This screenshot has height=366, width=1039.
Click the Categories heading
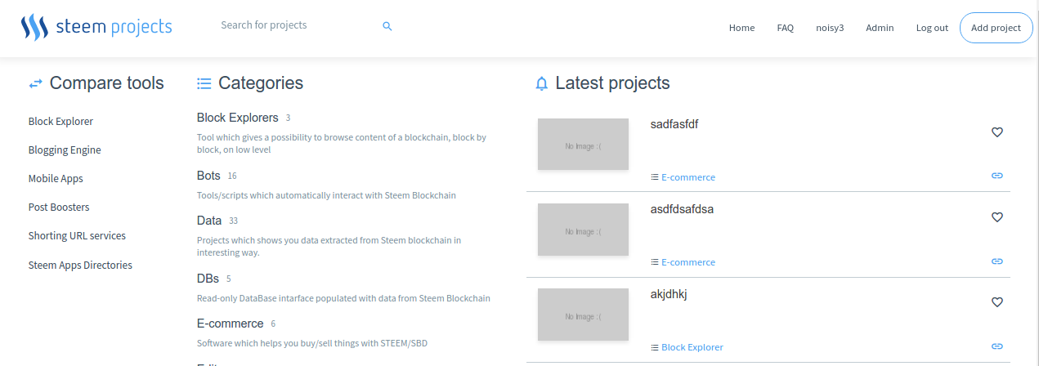click(x=261, y=83)
